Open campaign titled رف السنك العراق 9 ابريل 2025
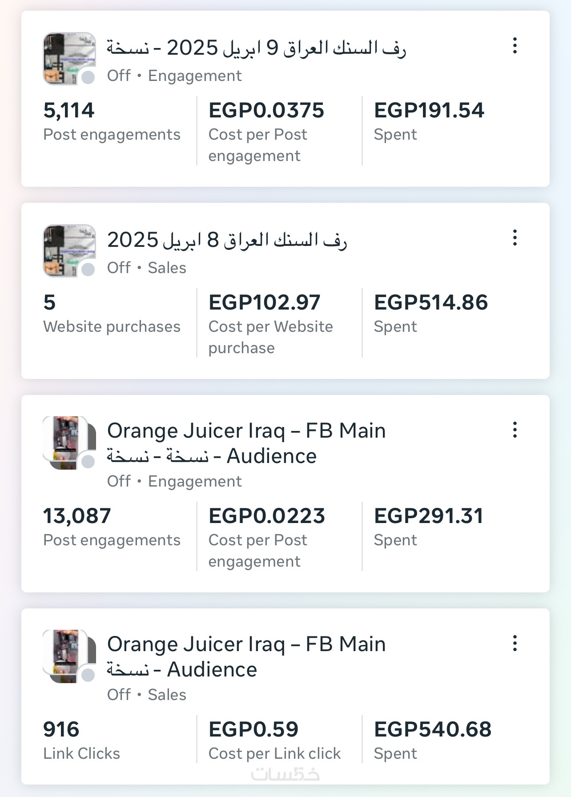Image resolution: width=571 pixels, height=797 pixels. (x=256, y=48)
